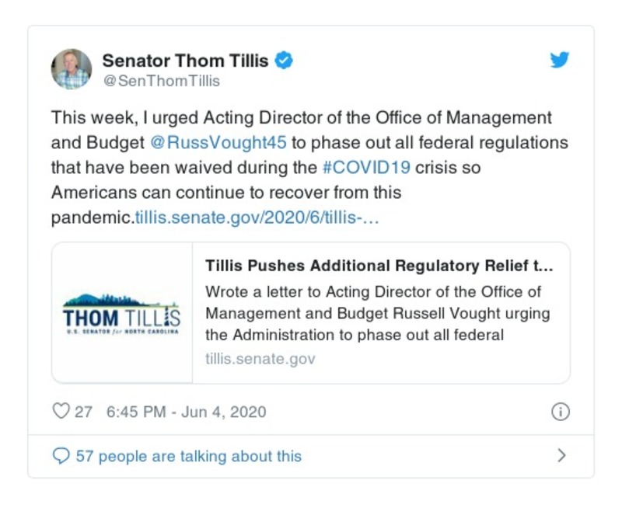Open @RussVought45 mention link
Viewport: 622px width, 508px height.
(x=217, y=144)
